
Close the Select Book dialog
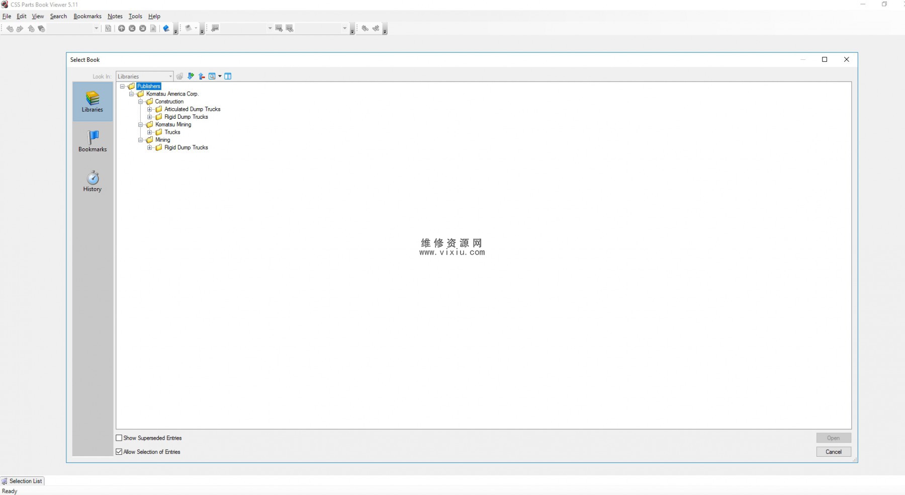(x=847, y=59)
